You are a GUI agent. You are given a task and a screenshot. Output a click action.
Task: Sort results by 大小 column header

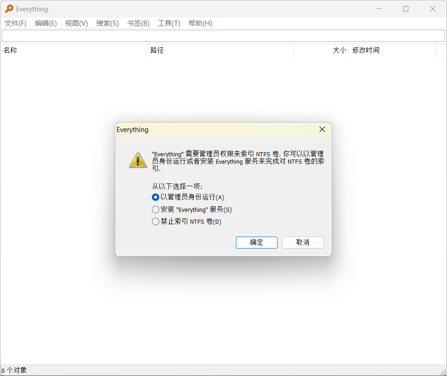pyautogui.click(x=321, y=50)
